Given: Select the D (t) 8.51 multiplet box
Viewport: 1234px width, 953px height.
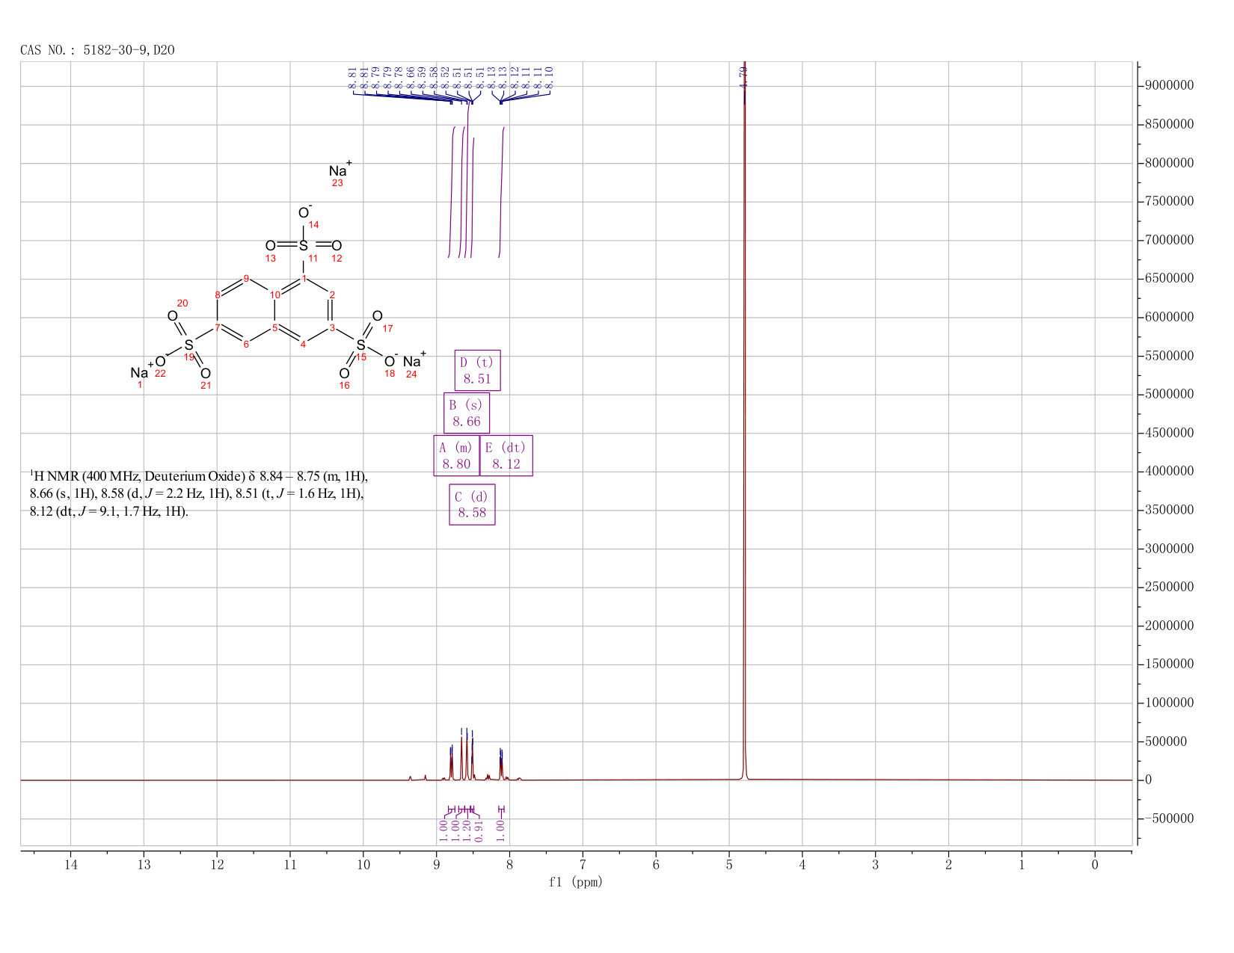Looking at the screenshot, I should point(477,370).
